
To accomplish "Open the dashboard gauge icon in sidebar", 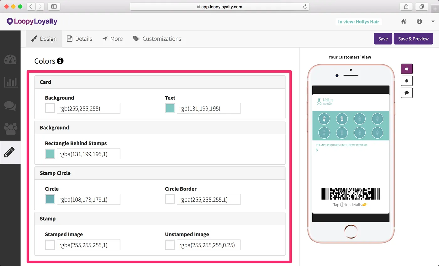I will (10, 59).
